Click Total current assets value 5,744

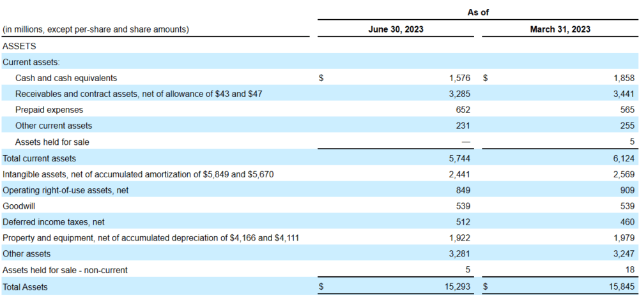460,158
